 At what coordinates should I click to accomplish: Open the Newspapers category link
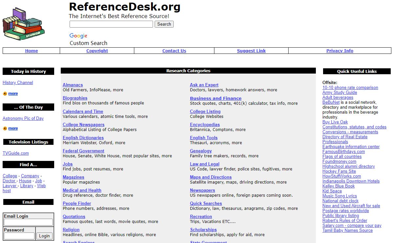point(203,190)
